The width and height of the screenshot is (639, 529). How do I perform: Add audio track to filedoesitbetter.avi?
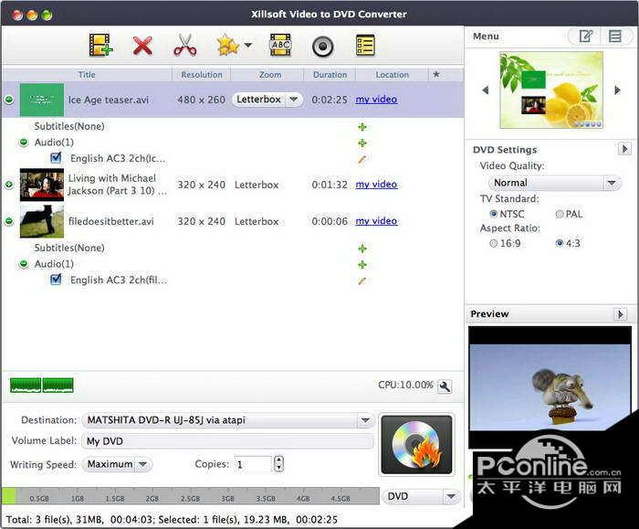pos(362,265)
